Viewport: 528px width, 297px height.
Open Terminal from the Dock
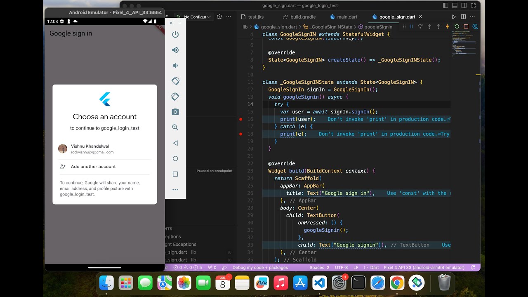[x=358, y=283]
